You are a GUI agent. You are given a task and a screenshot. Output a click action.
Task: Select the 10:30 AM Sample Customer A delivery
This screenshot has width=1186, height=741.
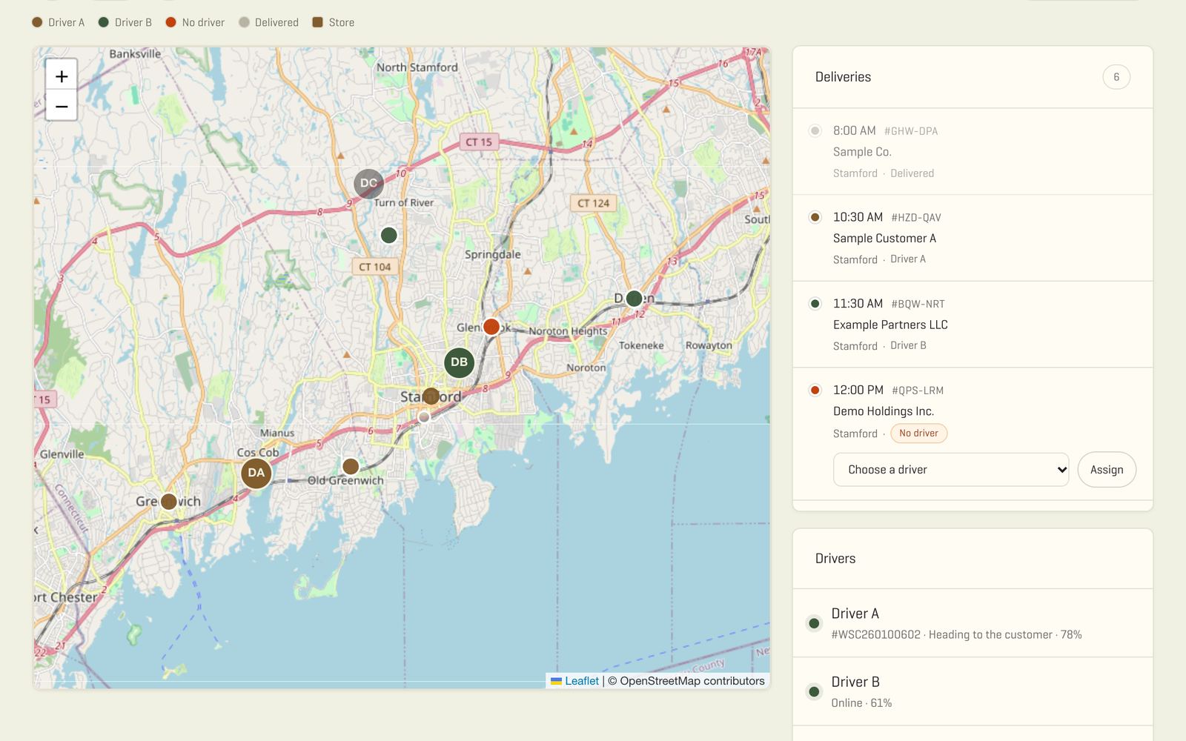tap(973, 238)
